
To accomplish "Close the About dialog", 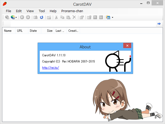I will (127, 45).
